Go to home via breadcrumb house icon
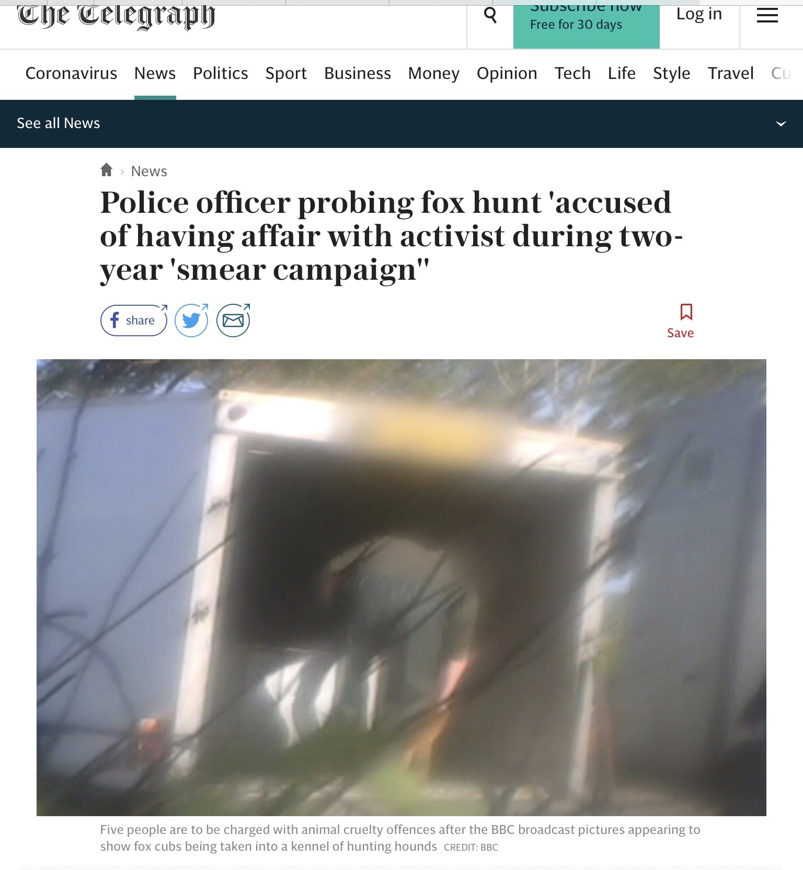This screenshot has width=803, height=870. (107, 170)
